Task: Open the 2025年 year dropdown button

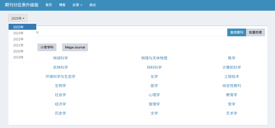Action: coord(18,18)
